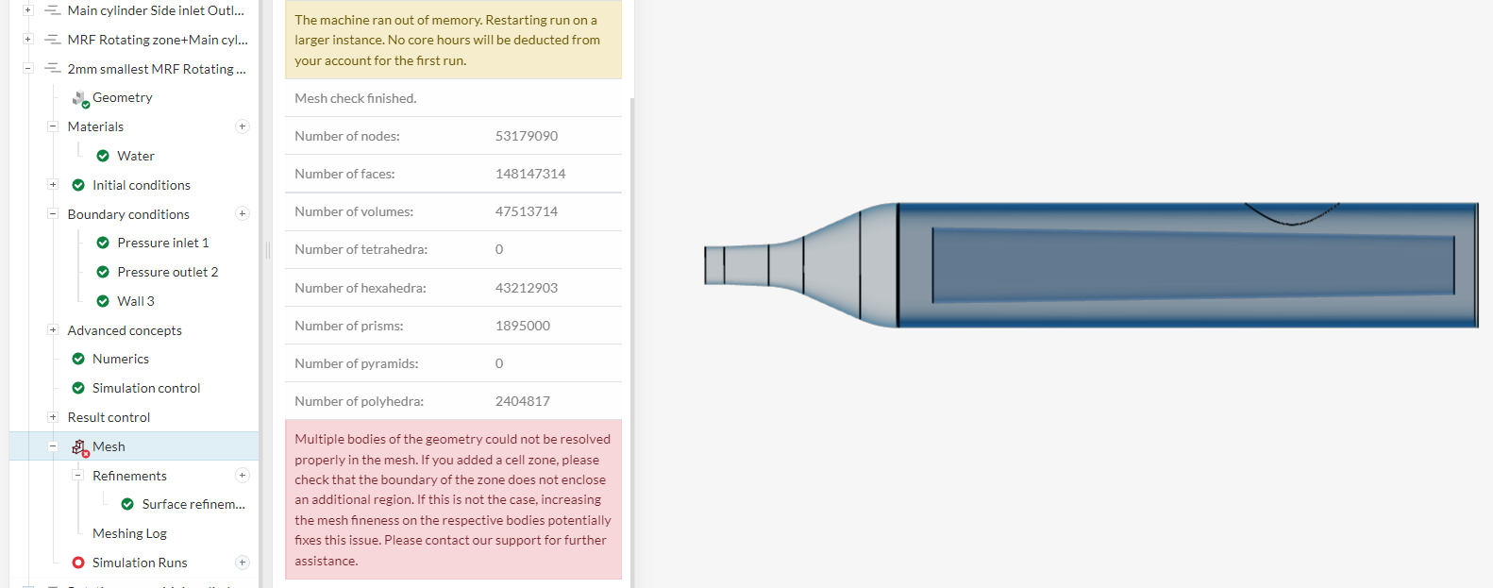This screenshot has width=1493, height=588.
Task: Expand the Main cylinder Side inlet simulation
Action: click(x=28, y=10)
